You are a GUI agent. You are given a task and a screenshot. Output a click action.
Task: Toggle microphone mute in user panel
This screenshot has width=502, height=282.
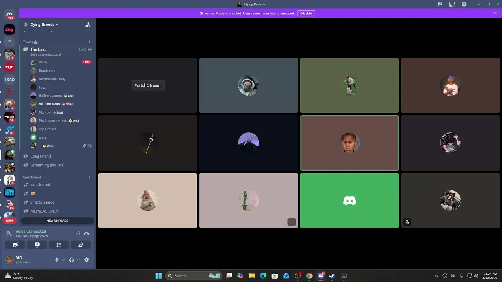tap(56, 260)
